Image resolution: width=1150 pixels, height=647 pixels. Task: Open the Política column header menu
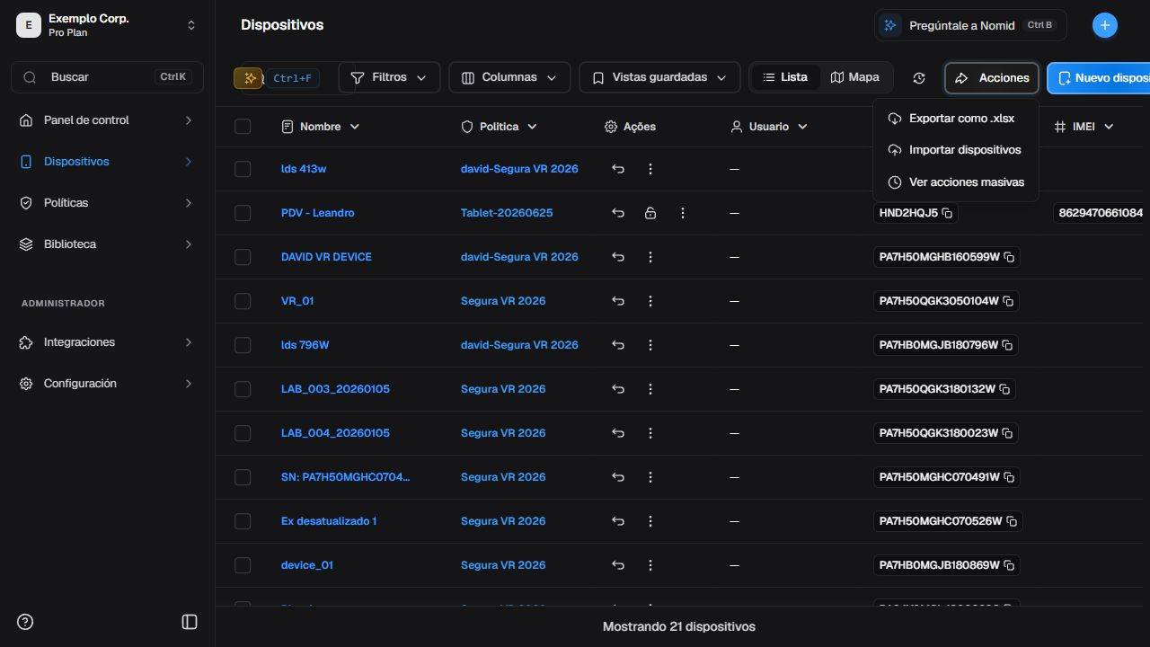point(499,127)
